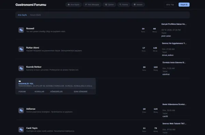Click Canli Yayin last post time 'Dün, 07:02 AM'
The width and height of the screenshot is (205, 135).
pyautogui.click(x=169, y=130)
